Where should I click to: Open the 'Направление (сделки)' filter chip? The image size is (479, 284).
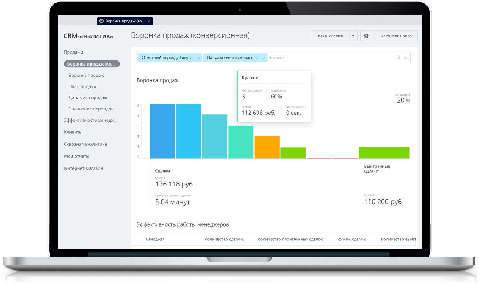pyautogui.click(x=233, y=57)
